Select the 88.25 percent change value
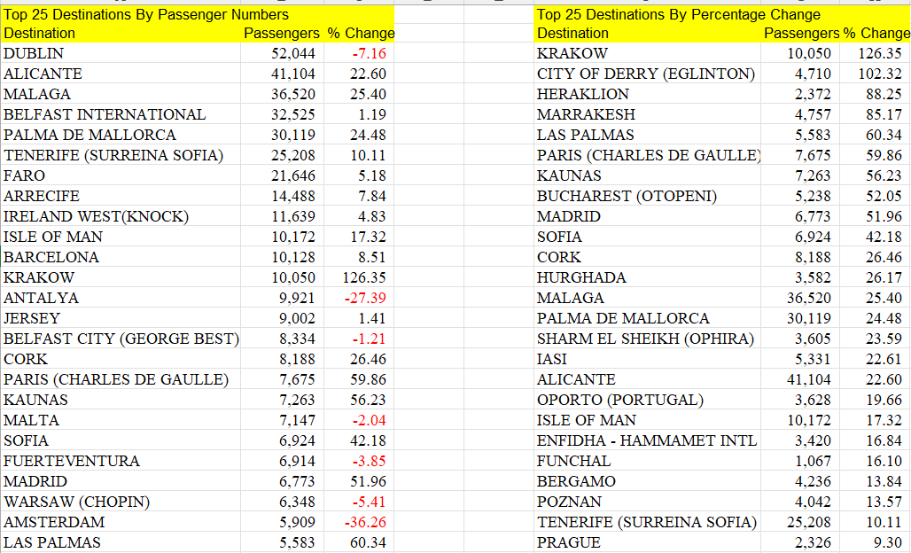The width and height of the screenshot is (911, 553). pyautogui.click(x=875, y=94)
